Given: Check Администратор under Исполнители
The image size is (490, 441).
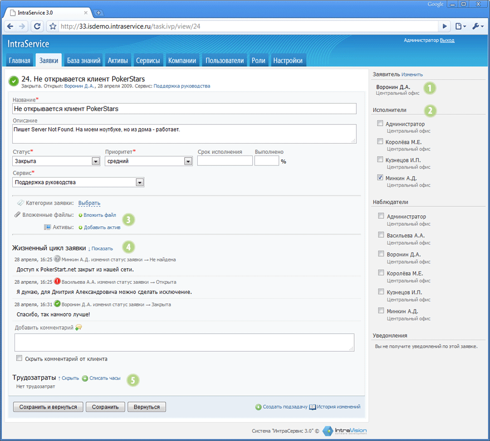Looking at the screenshot, I should (x=380, y=123).
